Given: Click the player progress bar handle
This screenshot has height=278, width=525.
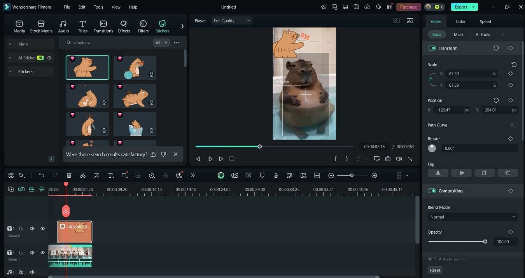Looking at the screenshot, I should coord(260,147).
